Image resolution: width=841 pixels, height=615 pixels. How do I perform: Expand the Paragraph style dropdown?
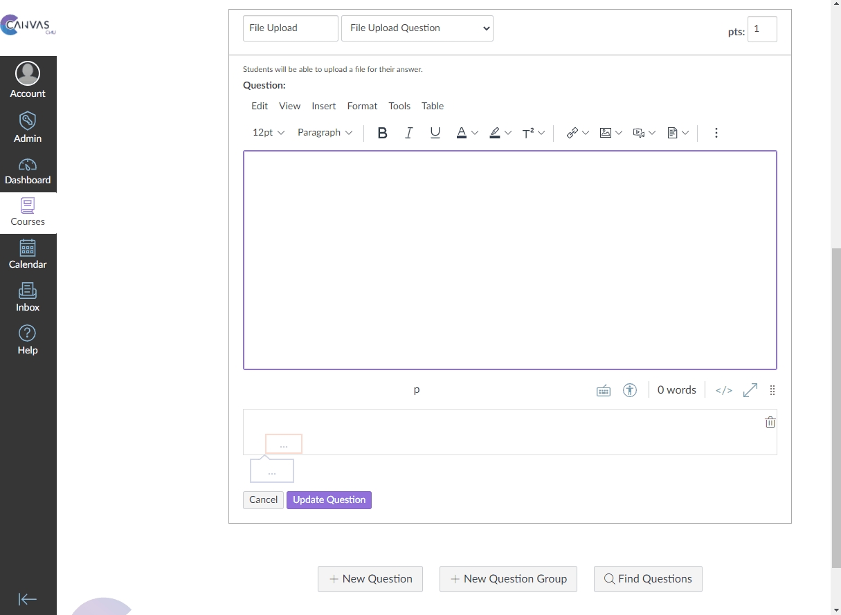(x=325, y=133)
